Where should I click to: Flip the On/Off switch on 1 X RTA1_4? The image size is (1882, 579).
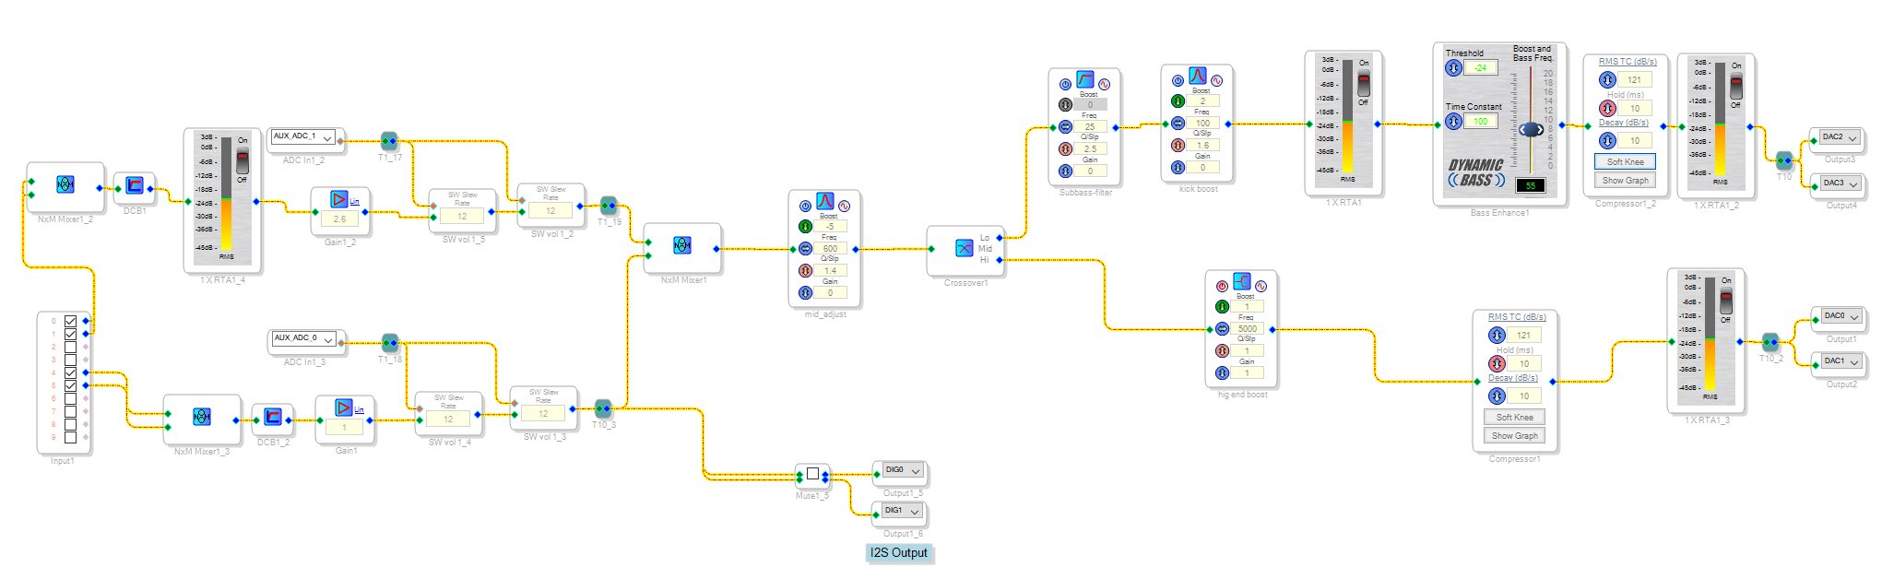pos(243,160)
